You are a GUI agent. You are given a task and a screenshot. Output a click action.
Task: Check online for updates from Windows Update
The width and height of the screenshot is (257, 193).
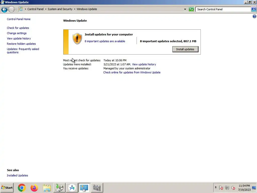[132, 72]
